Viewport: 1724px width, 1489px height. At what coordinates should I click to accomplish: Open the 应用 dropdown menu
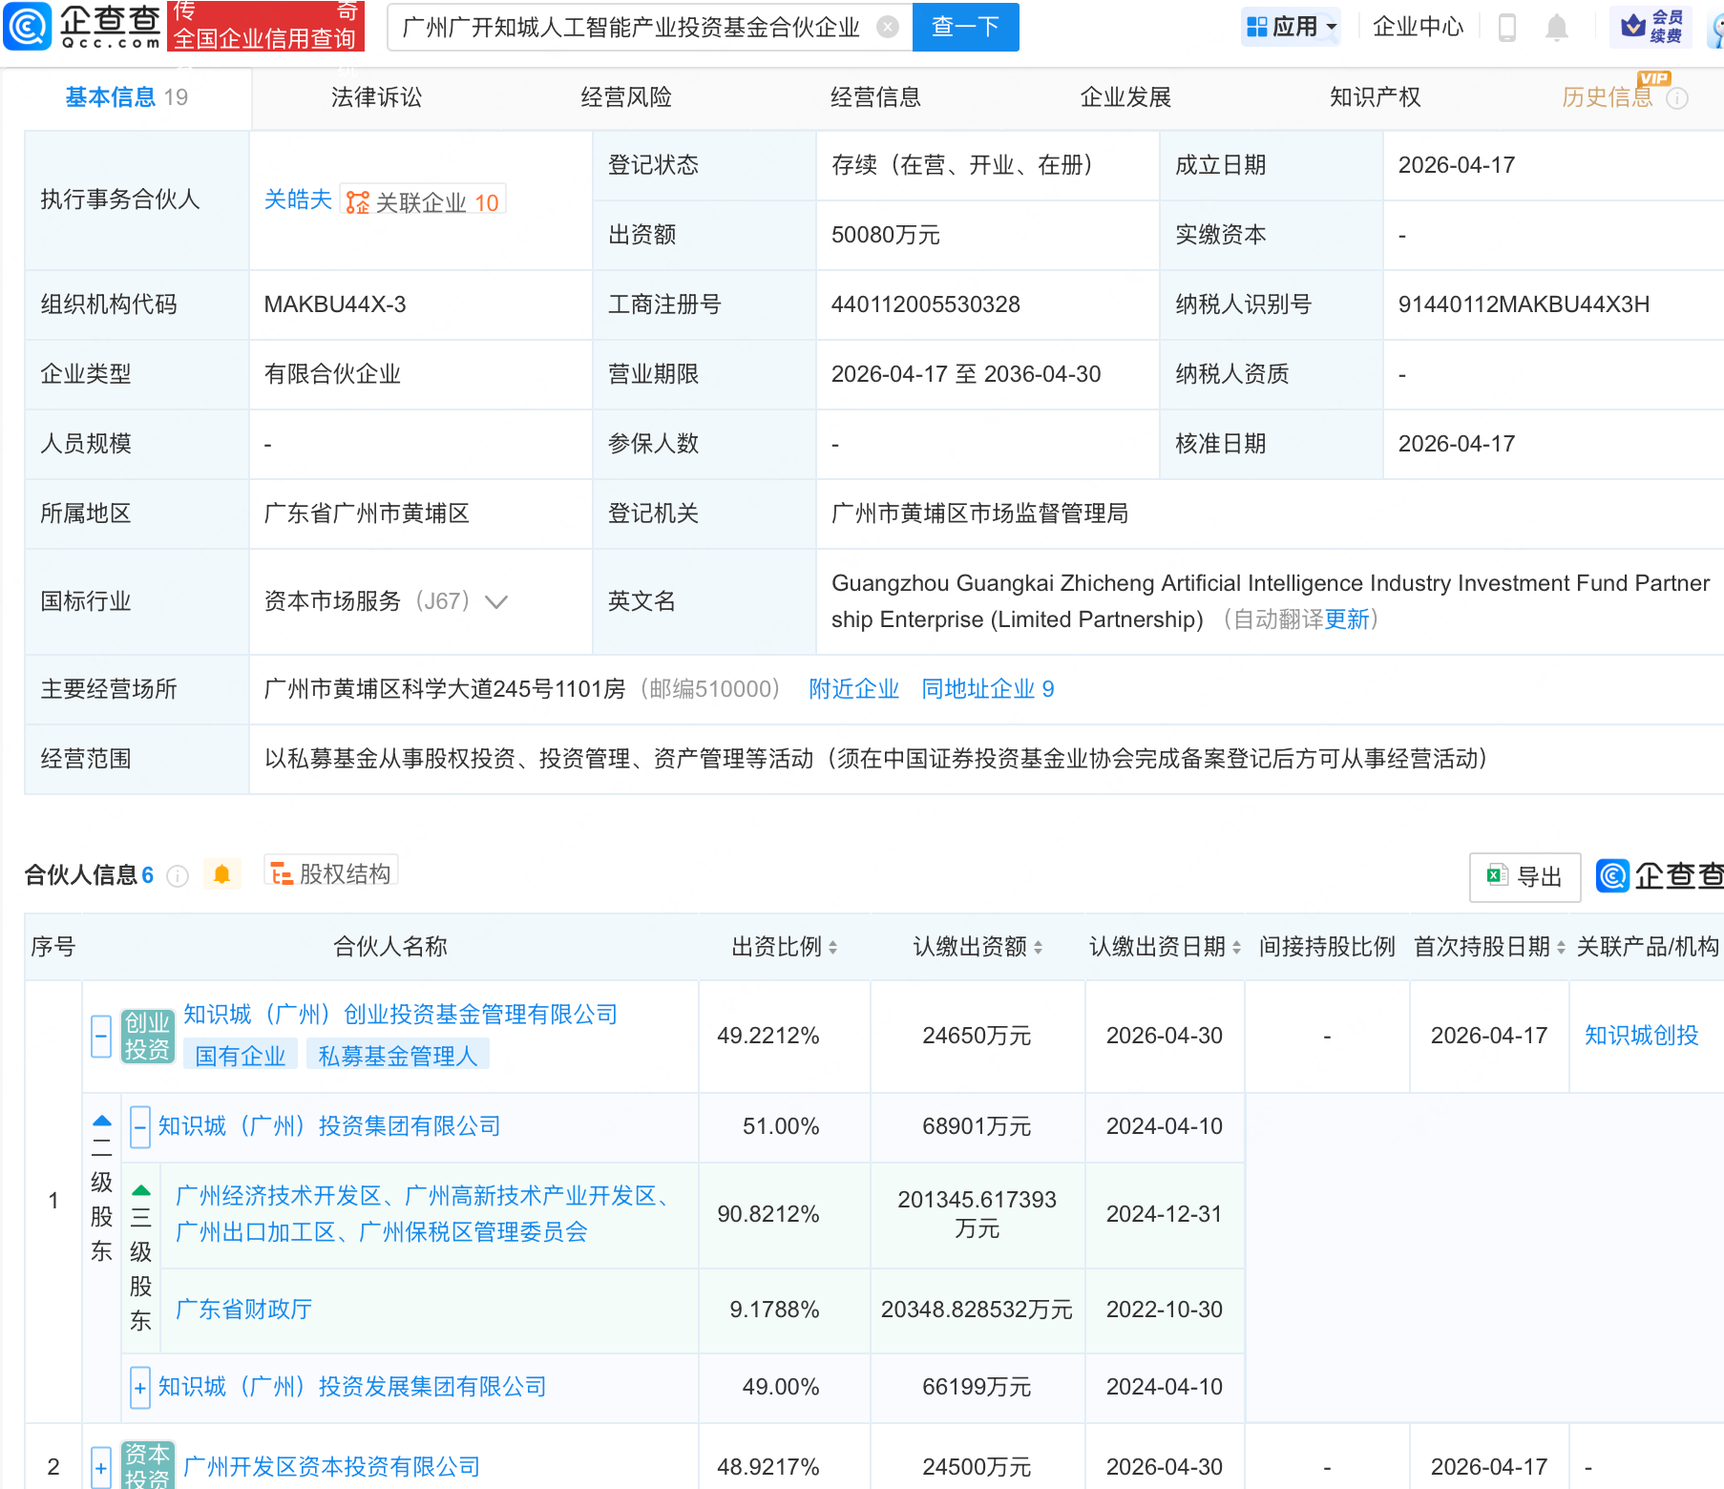point(1293,27)
